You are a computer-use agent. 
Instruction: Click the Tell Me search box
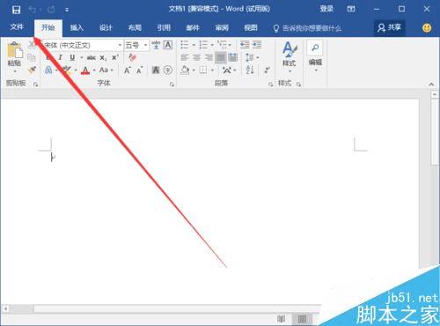[307, 28]
